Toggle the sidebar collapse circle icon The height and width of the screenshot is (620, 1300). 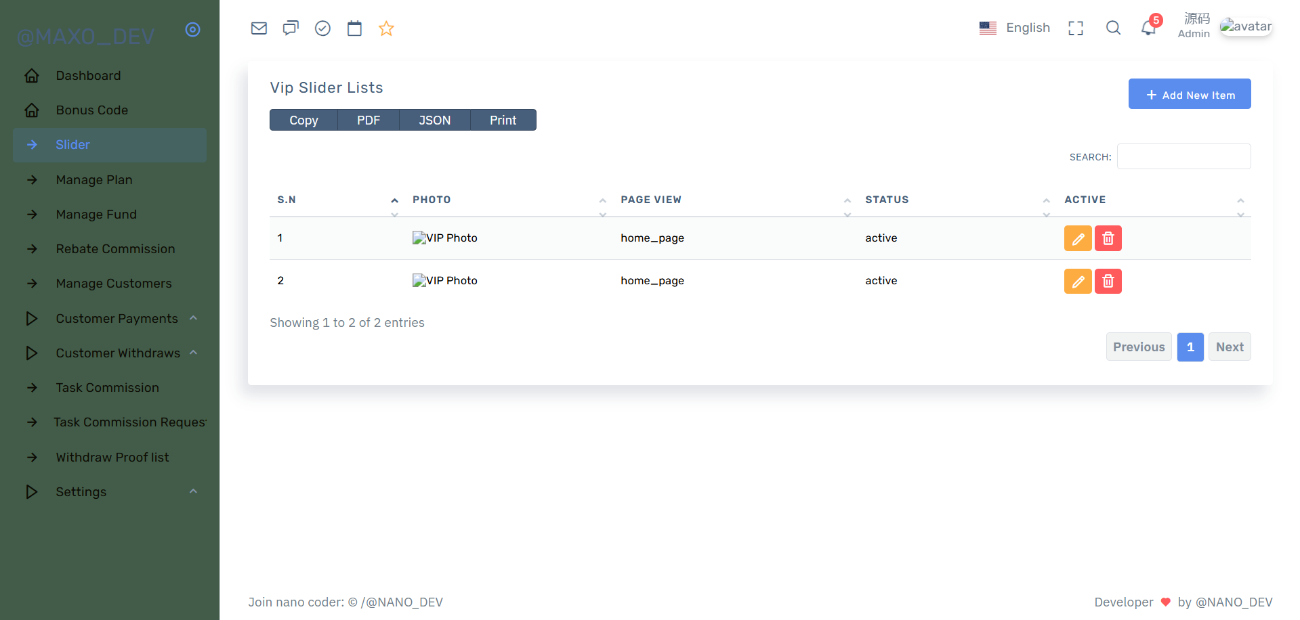[x=193, y=30]
